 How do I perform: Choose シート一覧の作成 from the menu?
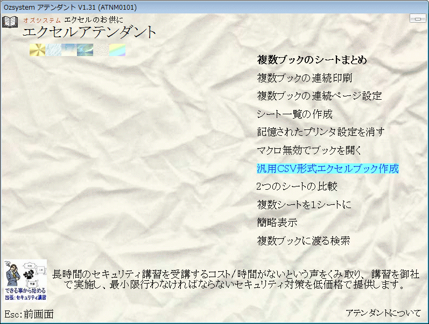point(294,114)
